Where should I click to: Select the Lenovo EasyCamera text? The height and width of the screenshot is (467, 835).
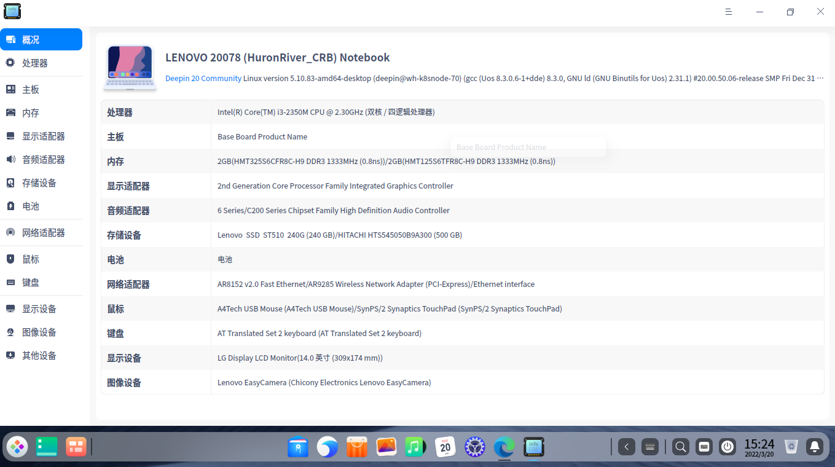324,383
